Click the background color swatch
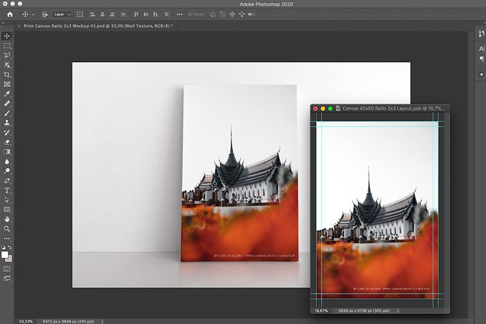Screen dimensions: 486x324 click(x=10, y=259)
